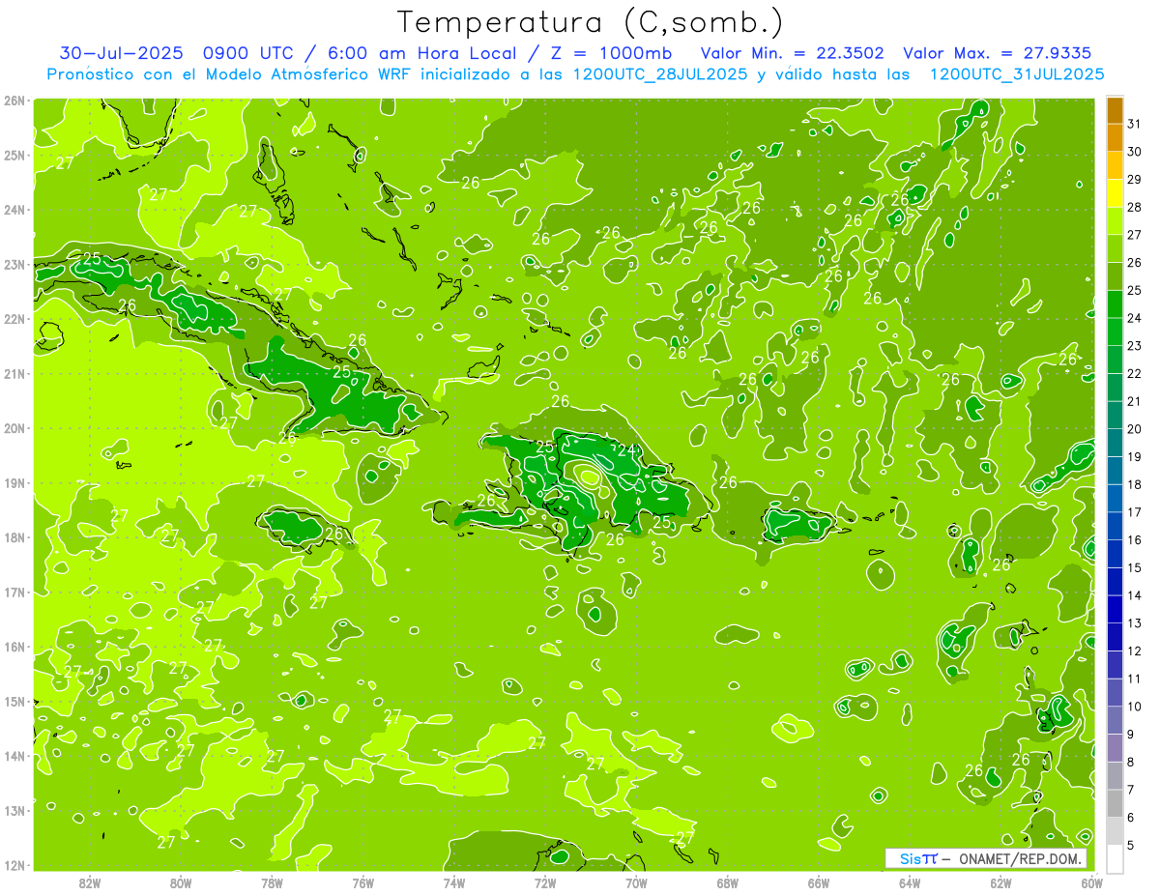Click the 13N latitude axis label
1160x896 pixels.
pyautogui.click(x=14, y=810)
